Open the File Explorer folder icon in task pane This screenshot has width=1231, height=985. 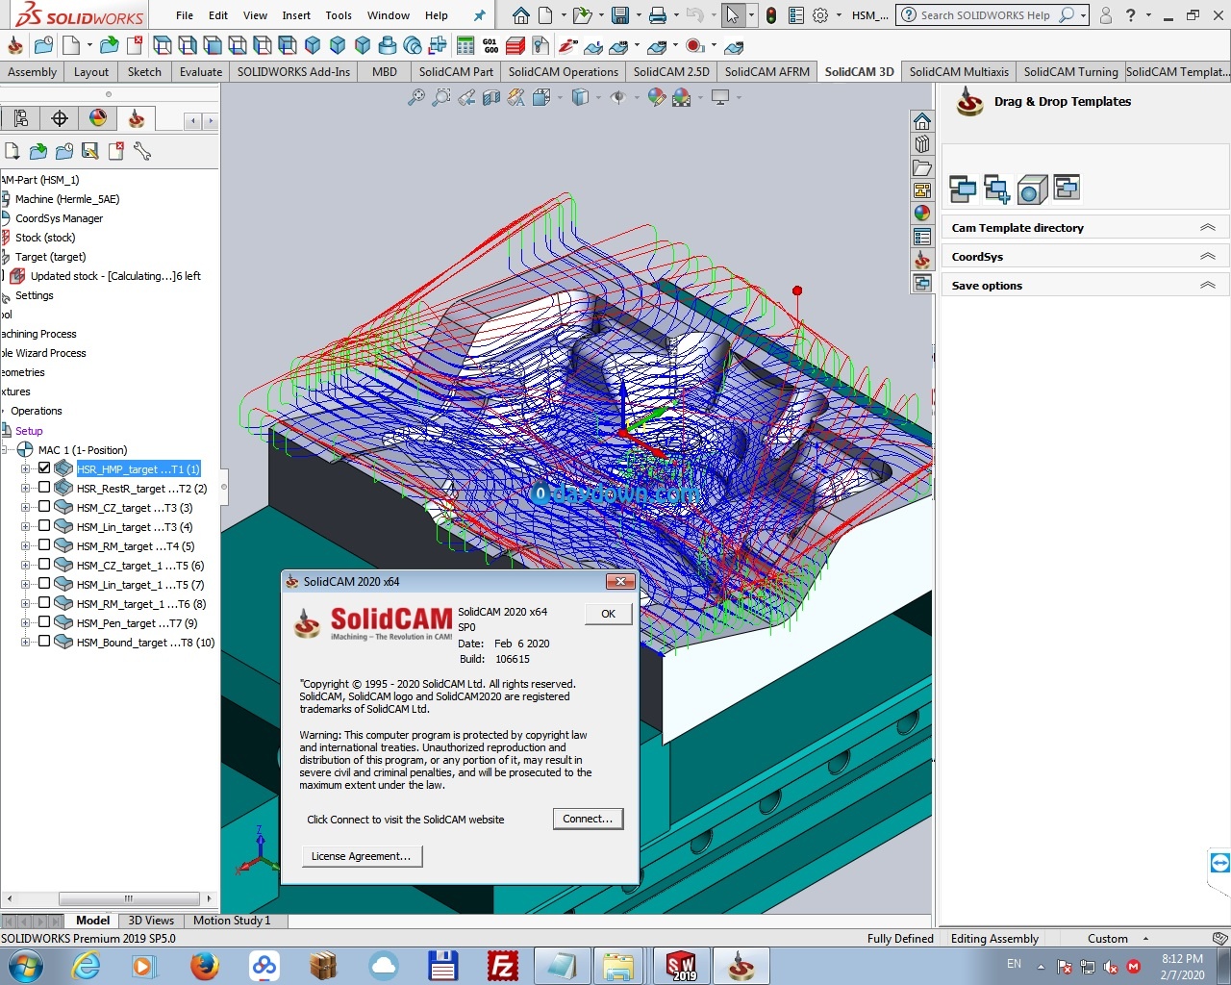tap(922, 167)
